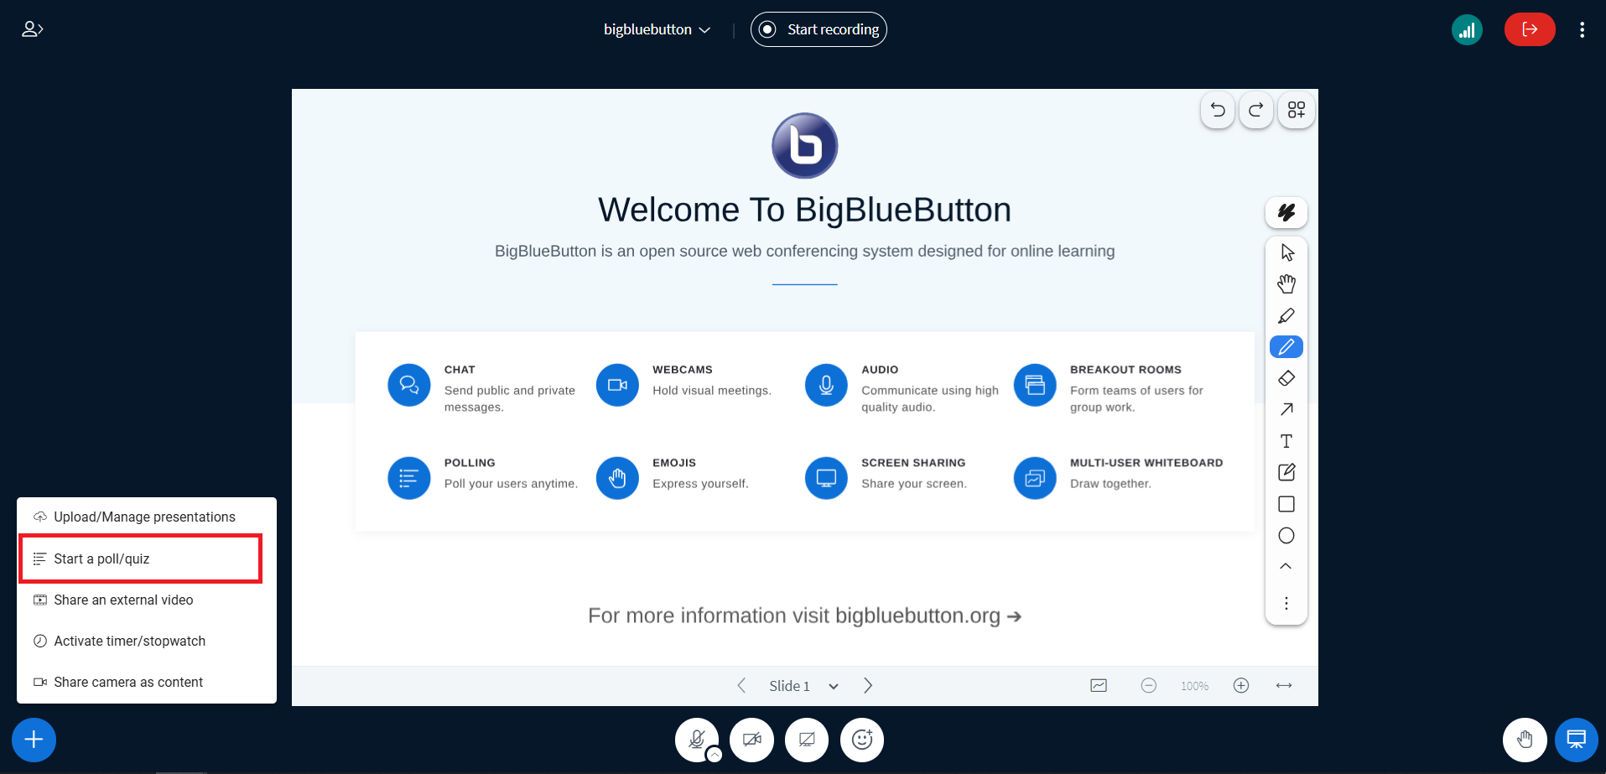This screenshot has width=1606, height=774.
Task: Open whiteboard toolbar more options dots
Action: coord(1286,603)
